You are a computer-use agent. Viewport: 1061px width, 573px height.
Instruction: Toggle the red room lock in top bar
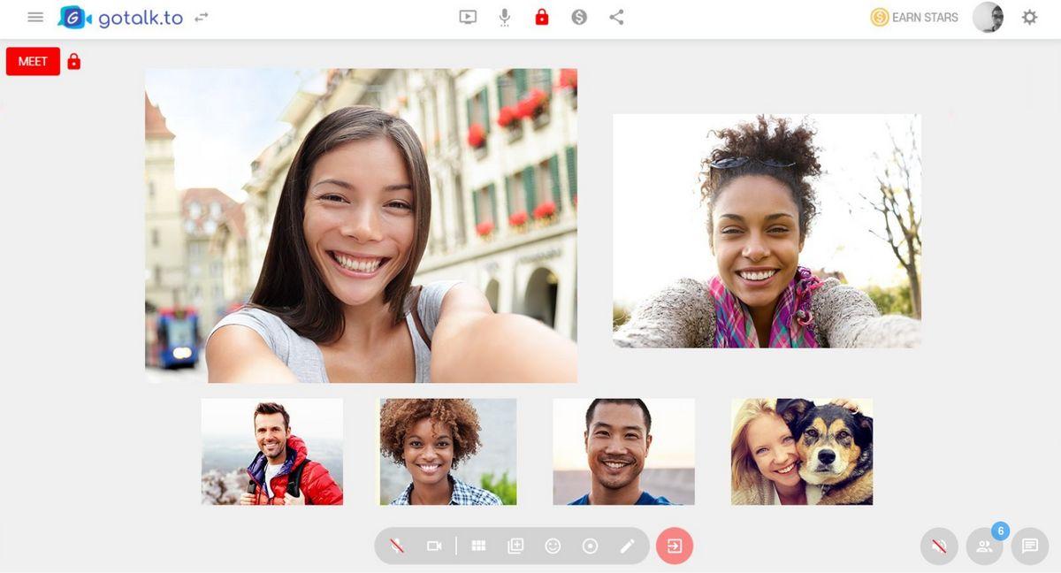[x=542, y=17]
